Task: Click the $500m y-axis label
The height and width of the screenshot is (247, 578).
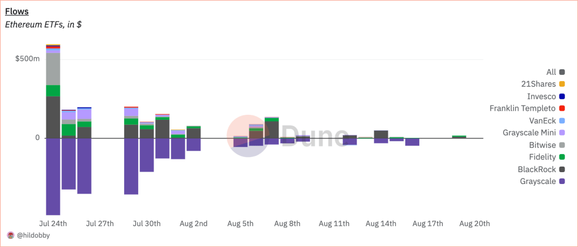Action: tap(27, 59)
